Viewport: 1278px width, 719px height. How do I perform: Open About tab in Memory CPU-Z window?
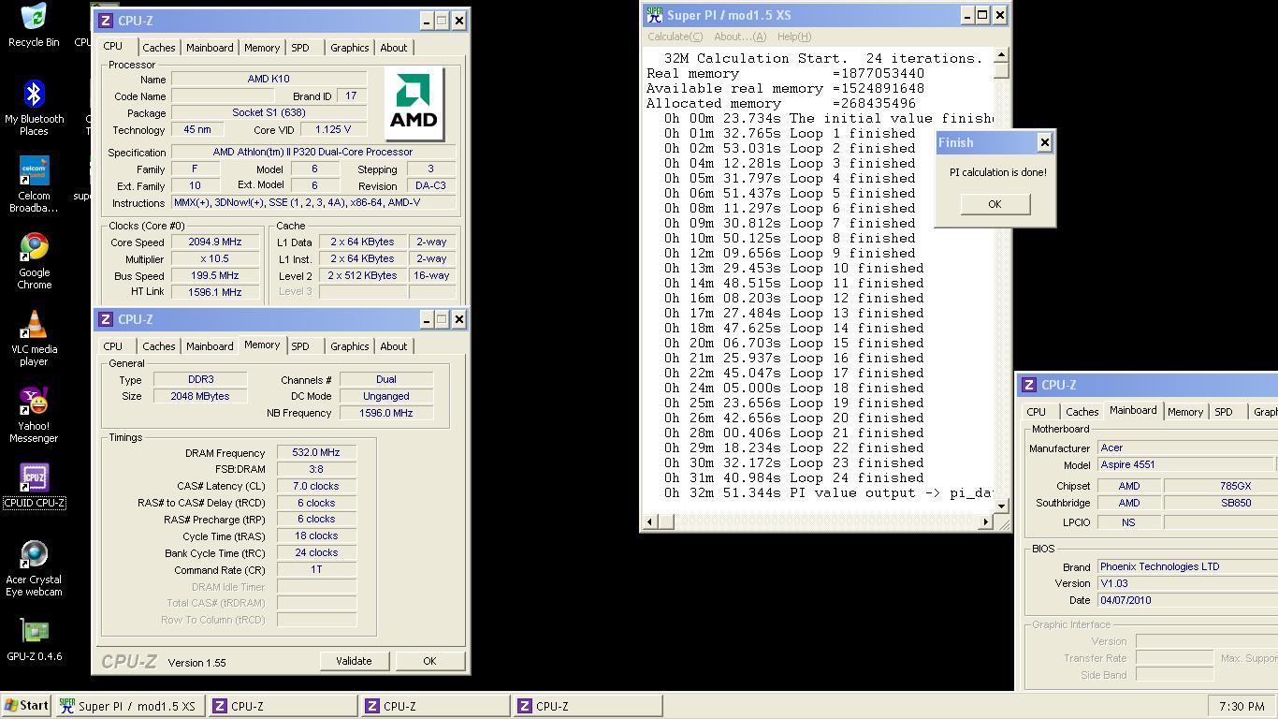coord(393,346)
